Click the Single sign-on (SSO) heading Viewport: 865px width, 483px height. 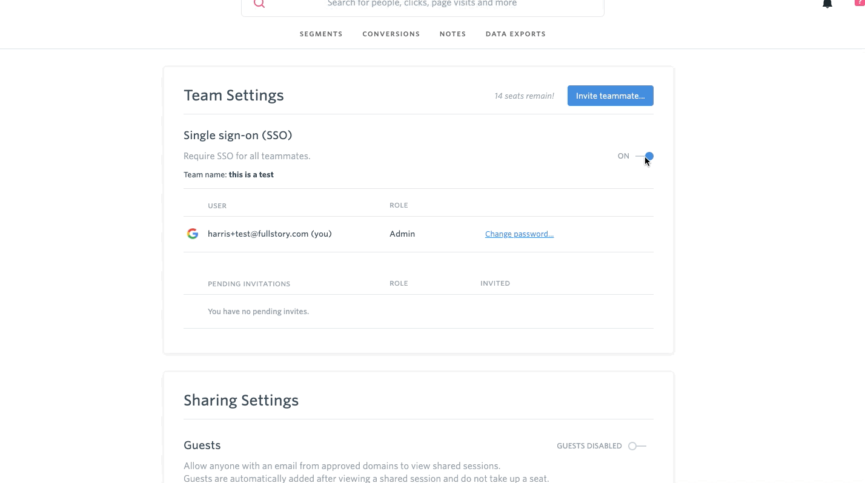tap(238, 135)
